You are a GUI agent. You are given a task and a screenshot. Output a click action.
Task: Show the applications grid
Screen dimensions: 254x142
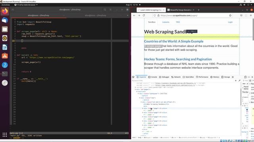(5, 135)
